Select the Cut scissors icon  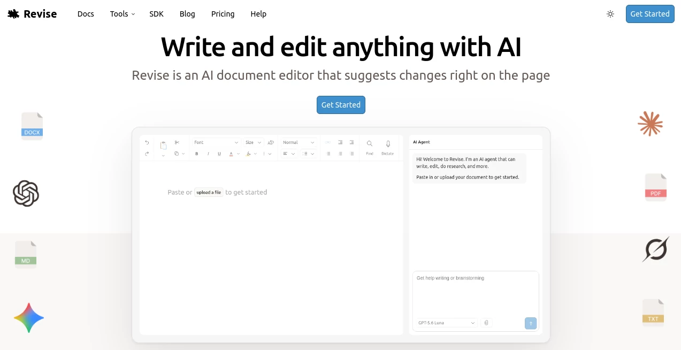177,142
